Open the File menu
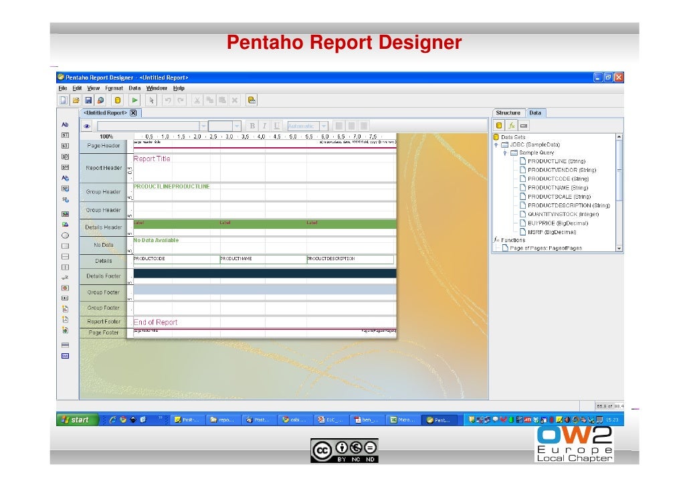The height and width of the screenshot is (487, 689). (63, 88)
